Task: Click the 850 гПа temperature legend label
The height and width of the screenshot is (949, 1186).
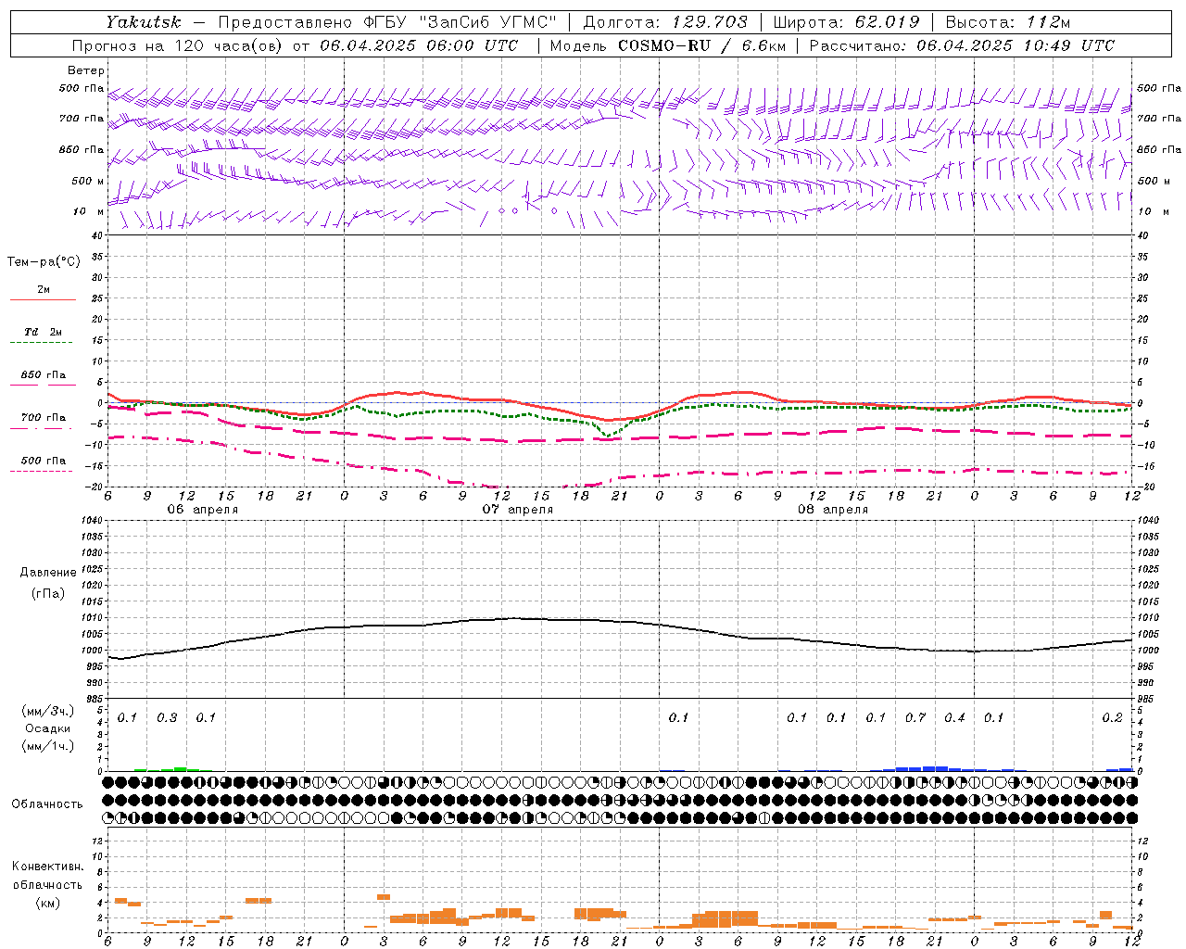Action: pyautogui.click(x=44, y=374)
